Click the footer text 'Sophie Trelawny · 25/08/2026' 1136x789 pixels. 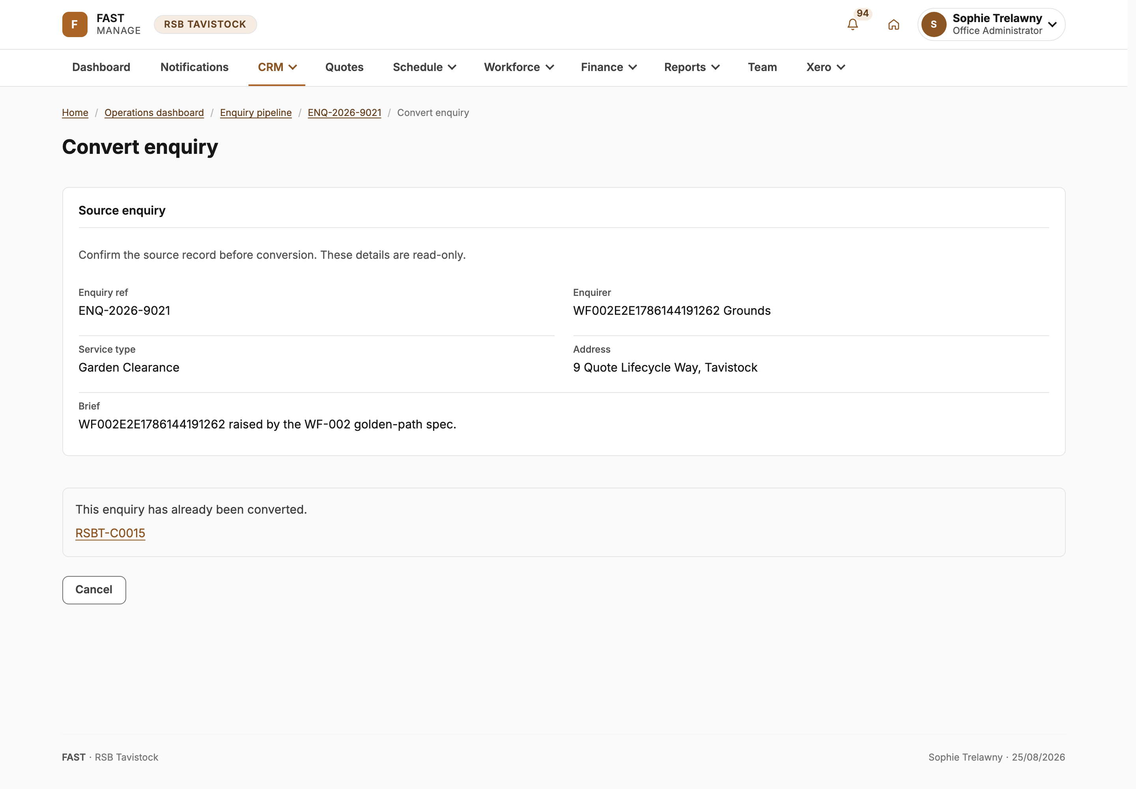tap(996, 757)
